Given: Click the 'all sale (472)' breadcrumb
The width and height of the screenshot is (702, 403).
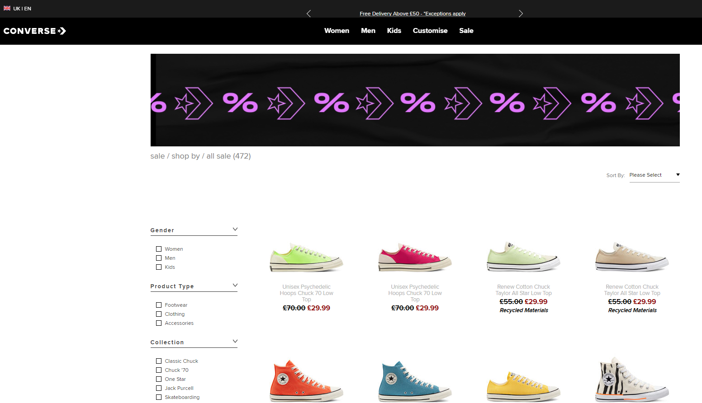Looking at the screenshot, I should tap(228, 156).
